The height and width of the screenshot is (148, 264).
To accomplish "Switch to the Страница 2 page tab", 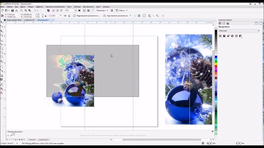I will click(x=44, y=139).
